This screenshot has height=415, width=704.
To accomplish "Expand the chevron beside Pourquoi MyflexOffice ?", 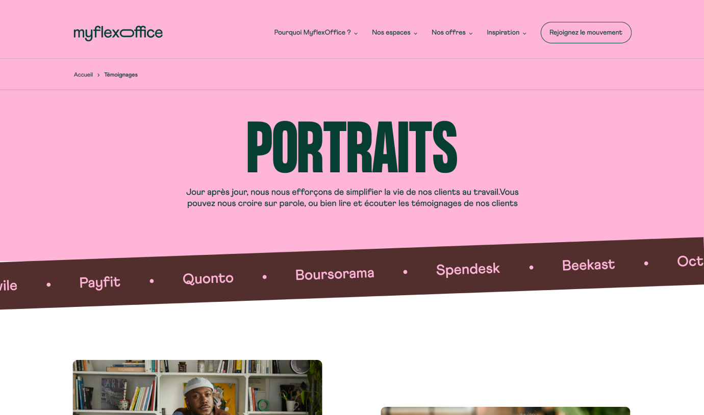I will pyautogui.click(x=356, y=33).
